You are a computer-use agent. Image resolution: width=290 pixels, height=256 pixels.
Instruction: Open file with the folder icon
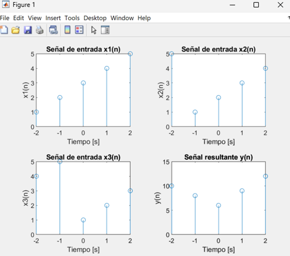(16, 30)
